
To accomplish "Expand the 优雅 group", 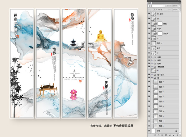I will point(152,57).
